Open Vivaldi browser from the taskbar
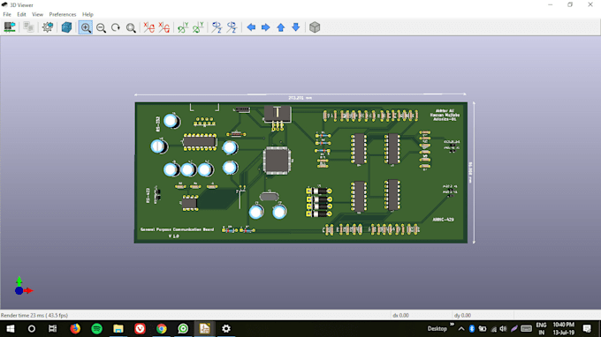Screen dimensions: 601x337 point(140,328)
